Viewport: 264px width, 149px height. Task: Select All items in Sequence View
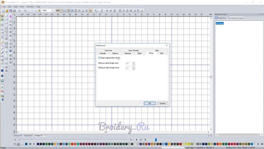click(219, 23)
